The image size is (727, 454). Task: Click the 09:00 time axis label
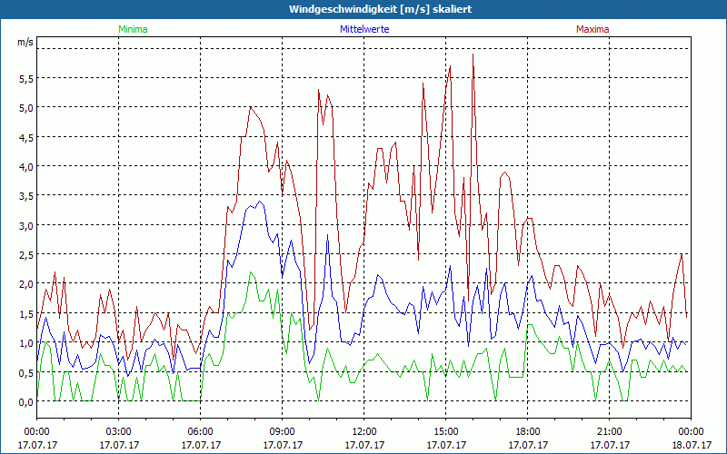(x=283, y=432)
